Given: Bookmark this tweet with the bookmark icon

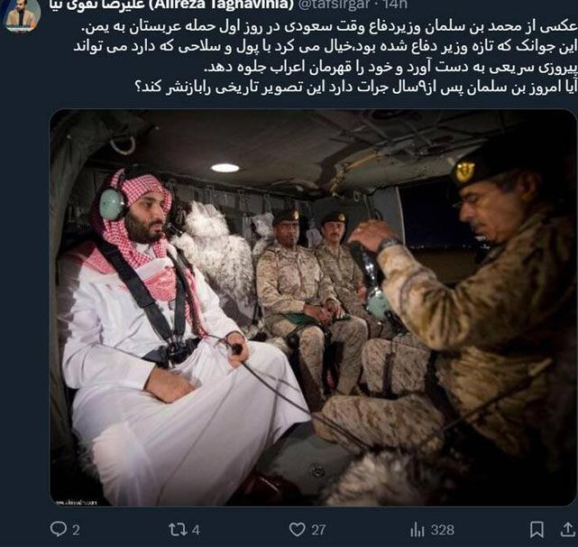Looking at the screenshot, I should (537, 529).
